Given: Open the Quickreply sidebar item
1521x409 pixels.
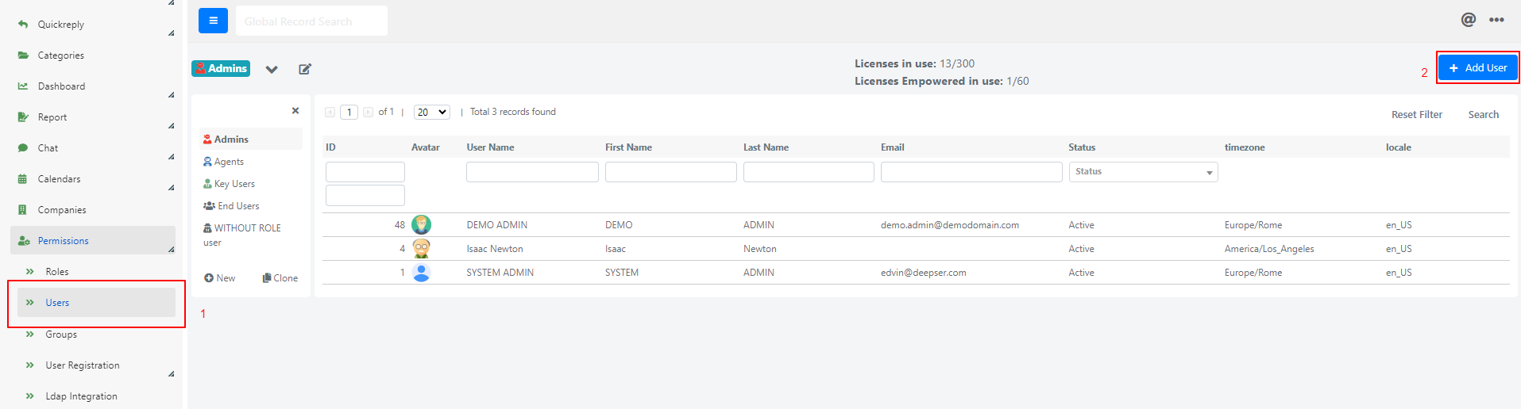Looking at the screenshot, I should 60,25.
